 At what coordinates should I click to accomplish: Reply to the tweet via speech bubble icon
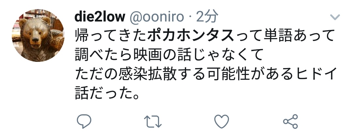[84, 121]
